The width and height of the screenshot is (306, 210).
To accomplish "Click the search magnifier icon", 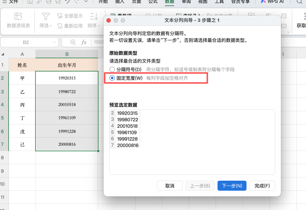I will pyautogui.click(x=299, y=1).
